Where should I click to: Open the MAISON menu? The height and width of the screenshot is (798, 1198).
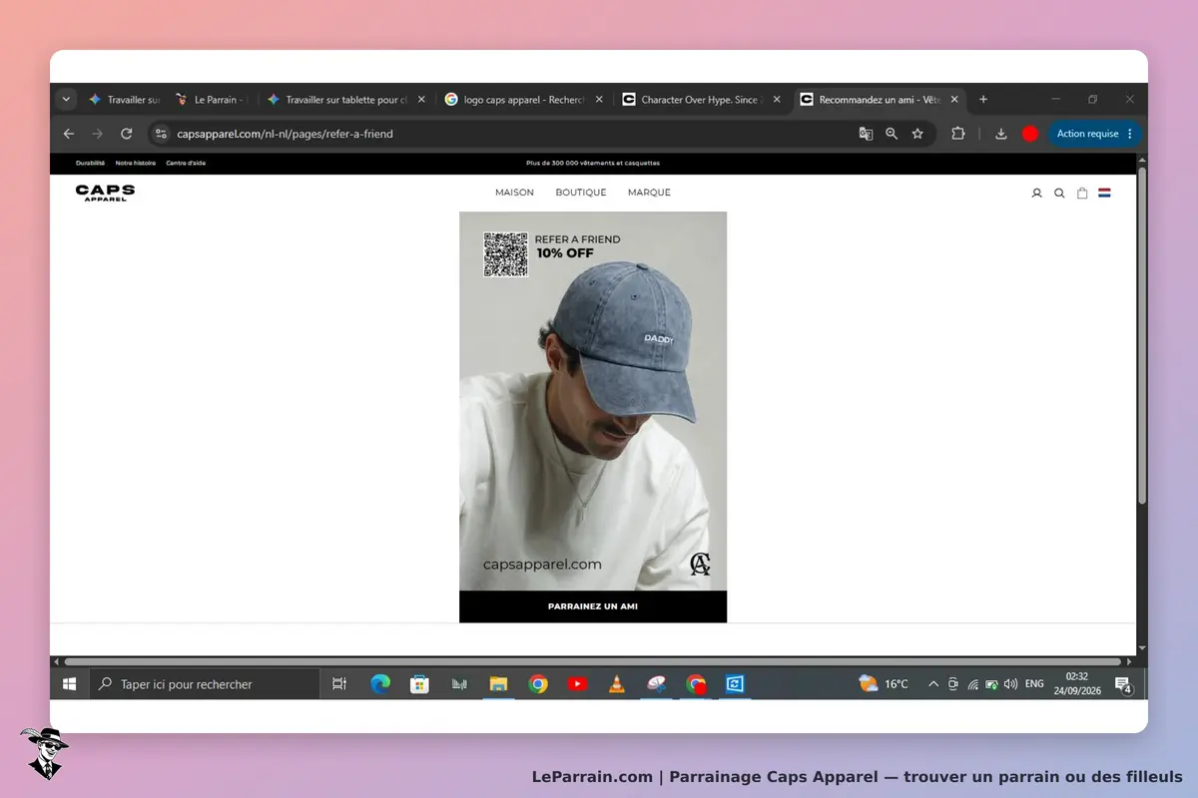tap(514, 193)
